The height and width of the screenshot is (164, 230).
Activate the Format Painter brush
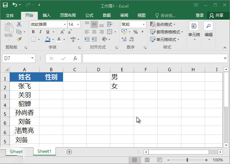click(19, 39)
